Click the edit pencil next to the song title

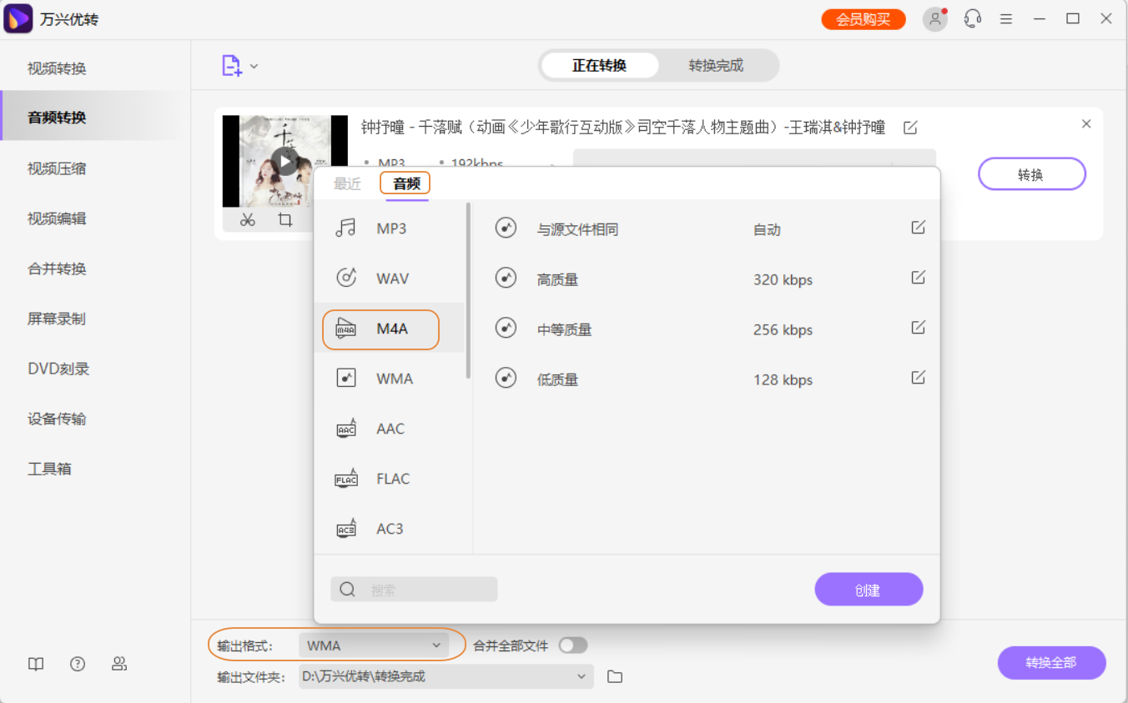click(910, 127)
